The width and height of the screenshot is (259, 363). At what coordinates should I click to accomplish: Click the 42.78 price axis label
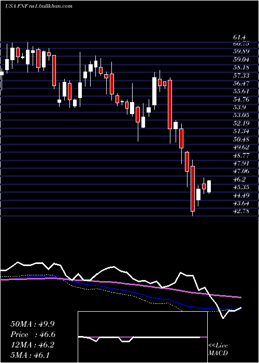(x=241, y=212)
